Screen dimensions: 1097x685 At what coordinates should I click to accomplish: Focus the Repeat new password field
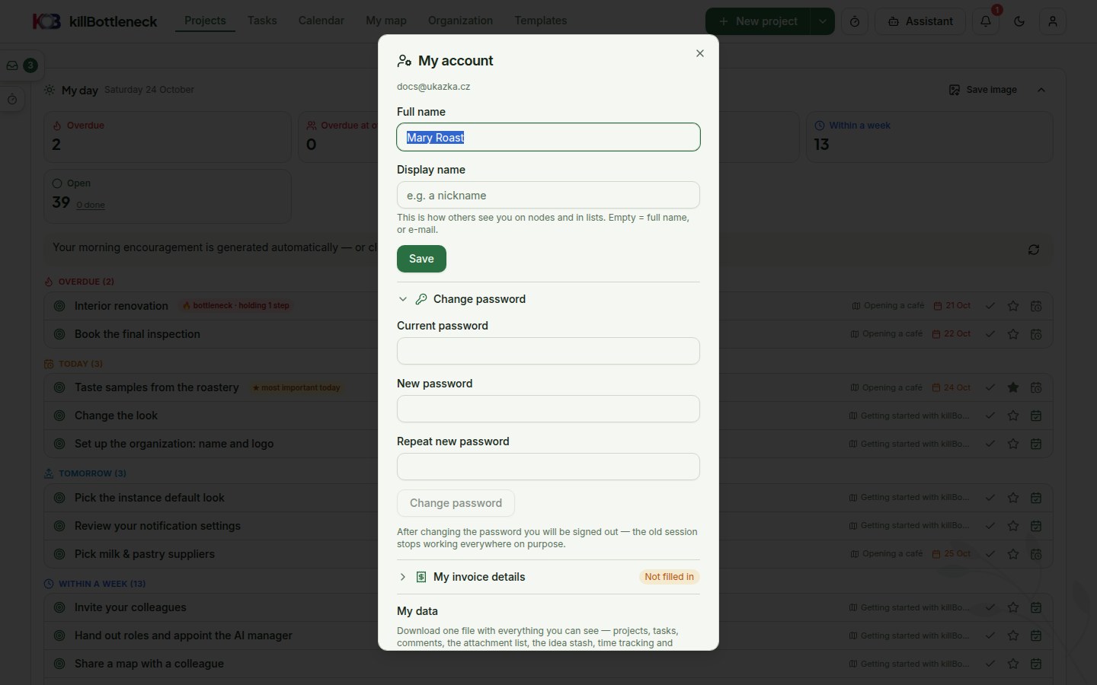[548, 467]
